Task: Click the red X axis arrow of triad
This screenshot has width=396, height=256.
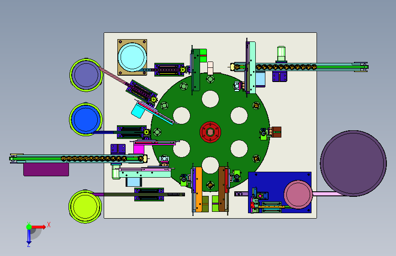Action: (39, 227)
